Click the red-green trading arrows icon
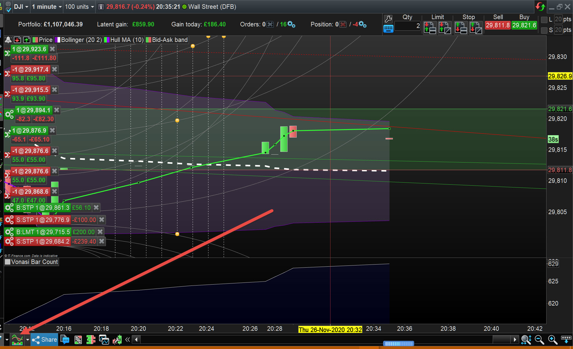The height and width of the screenshot is (349, 573). (x=117, y=339)
